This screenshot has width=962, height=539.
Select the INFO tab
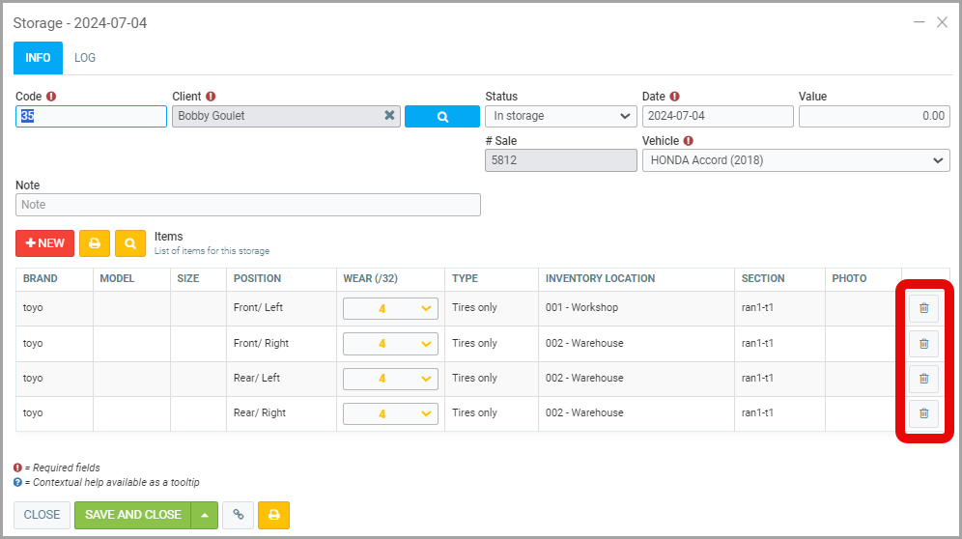[x=38, y=58]
